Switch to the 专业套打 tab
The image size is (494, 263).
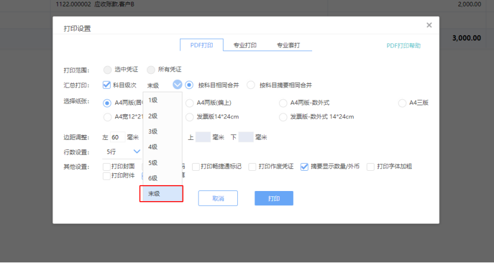tap(288, 45)
